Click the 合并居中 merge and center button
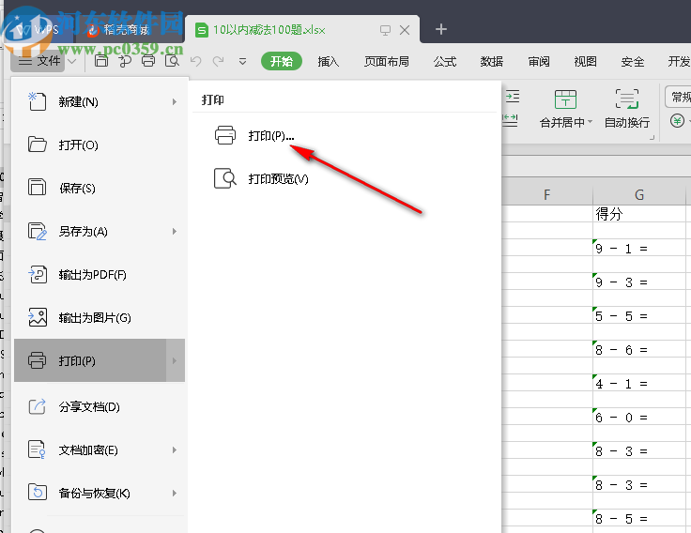 point(566,109)
